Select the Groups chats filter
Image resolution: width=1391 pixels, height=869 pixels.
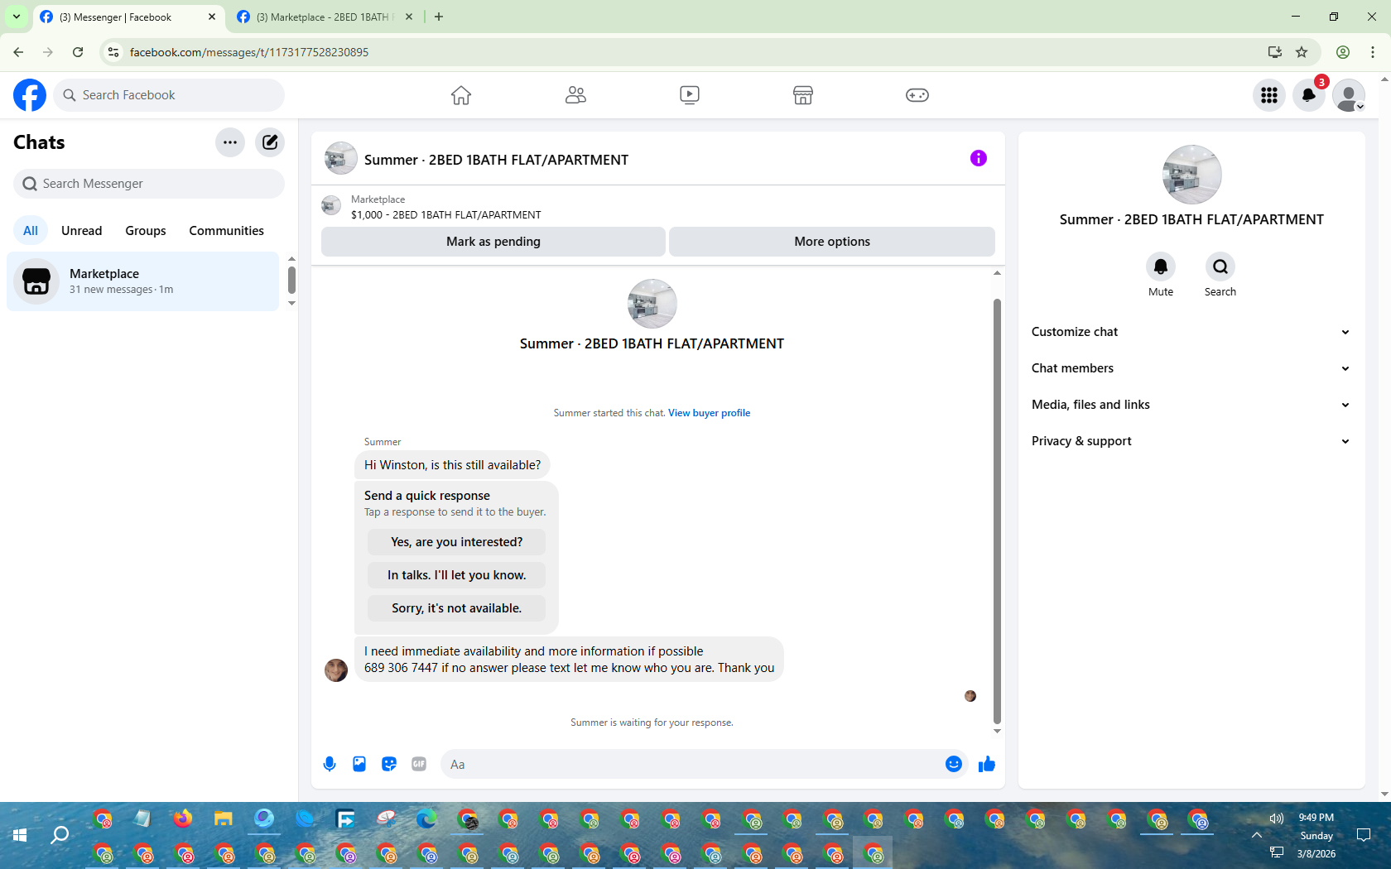pyautogui.click(x=146, y=231)
